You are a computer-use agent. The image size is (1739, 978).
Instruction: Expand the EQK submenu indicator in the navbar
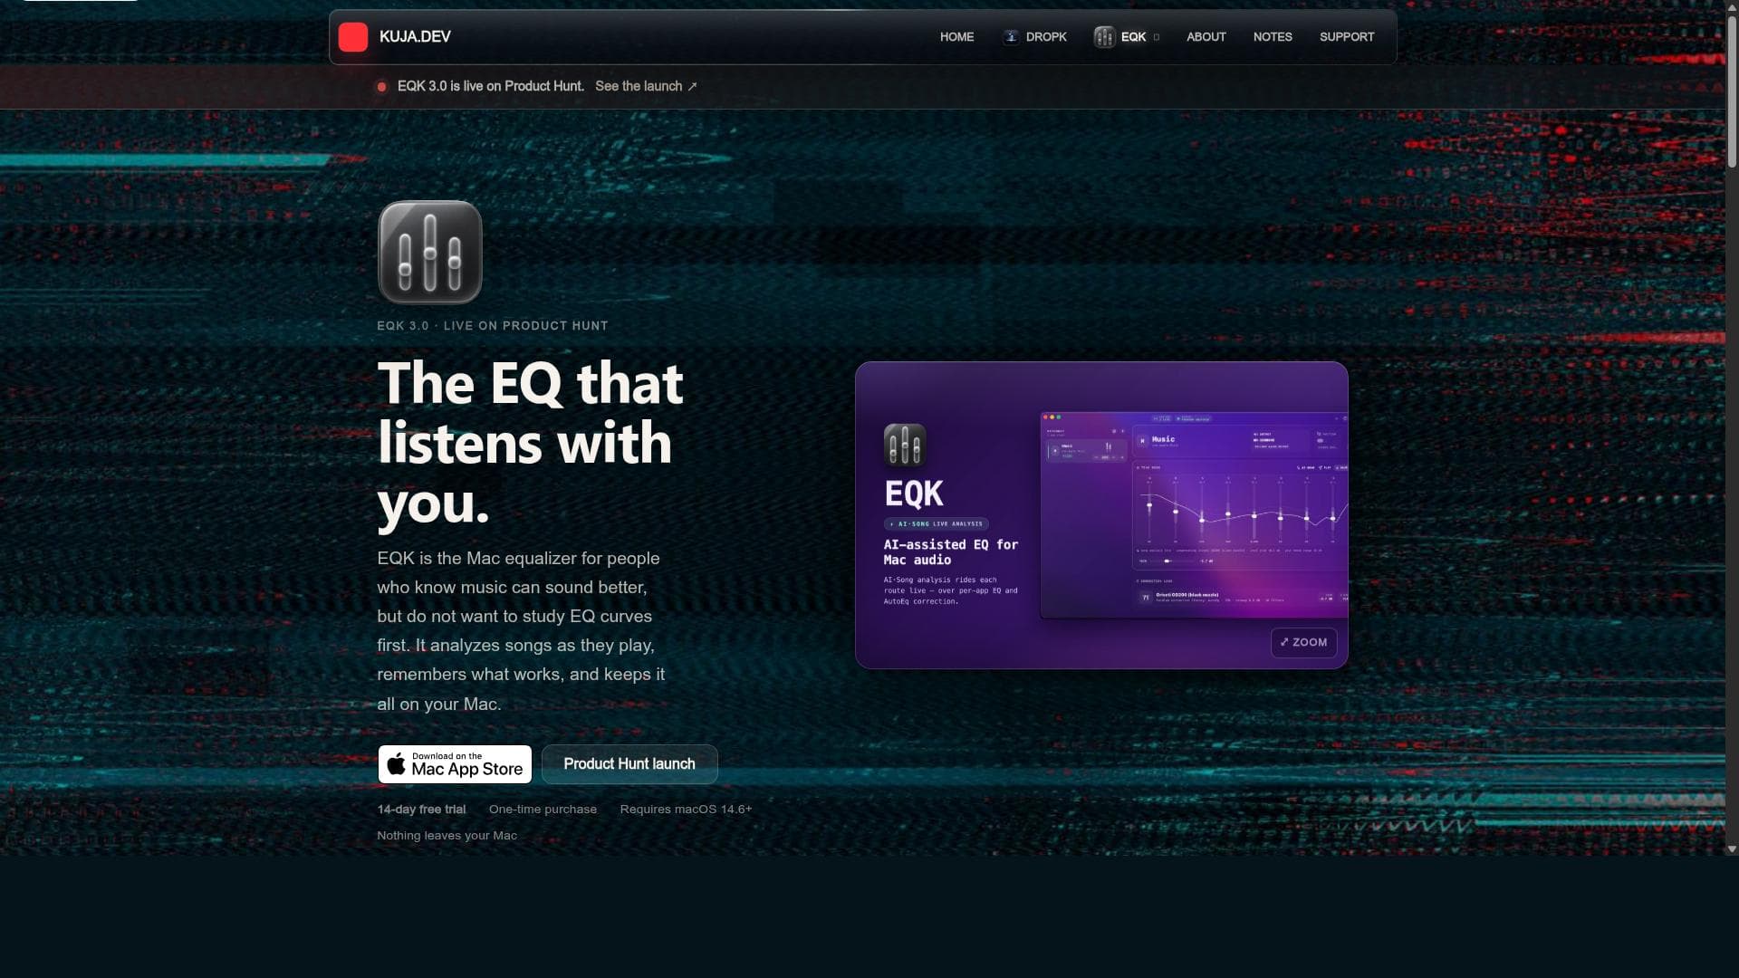coord(1157,37)
